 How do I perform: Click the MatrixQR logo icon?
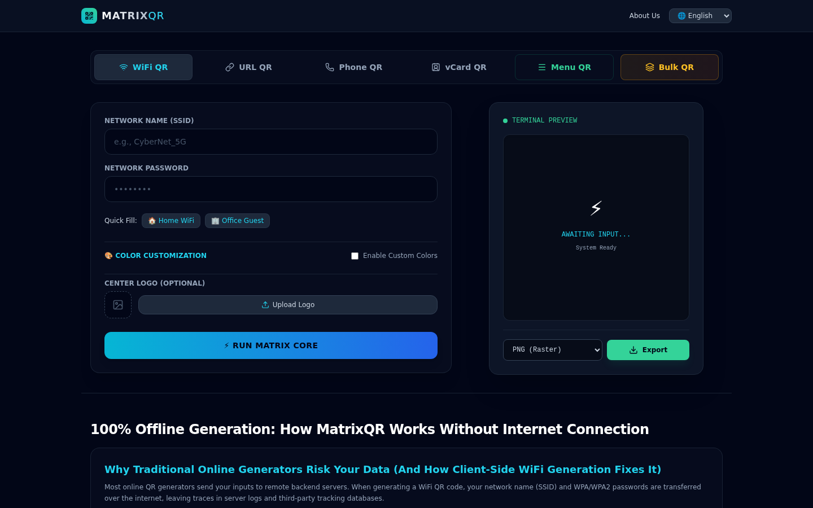[x=89, y=16]
